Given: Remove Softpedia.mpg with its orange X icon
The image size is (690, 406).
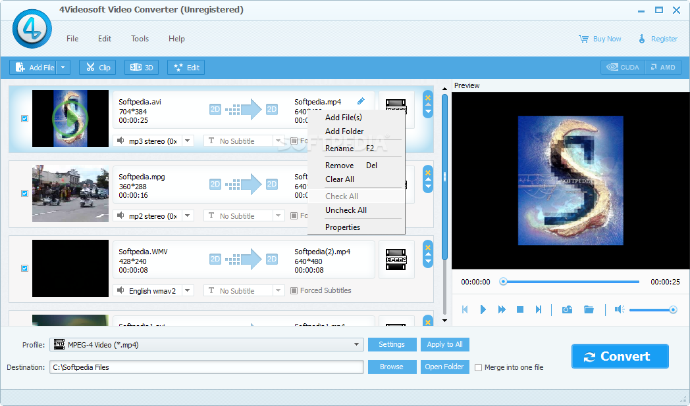Looking at the screenshot, I should point(428,173).
